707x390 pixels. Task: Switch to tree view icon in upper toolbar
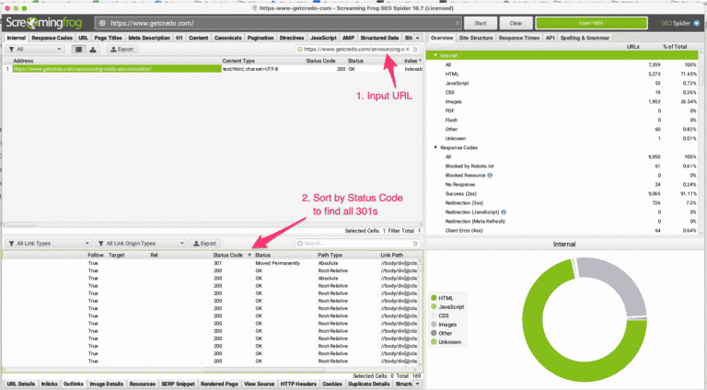(93, 49)
